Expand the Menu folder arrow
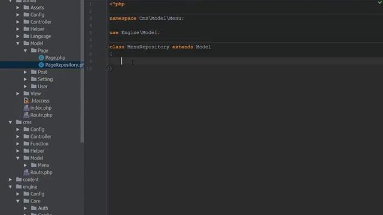383x215 pixels. coord(25,165)
